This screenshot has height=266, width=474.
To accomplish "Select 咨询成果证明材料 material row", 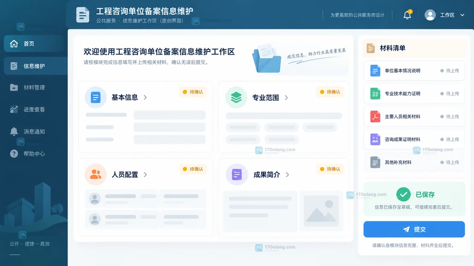I will pos(414,139).
